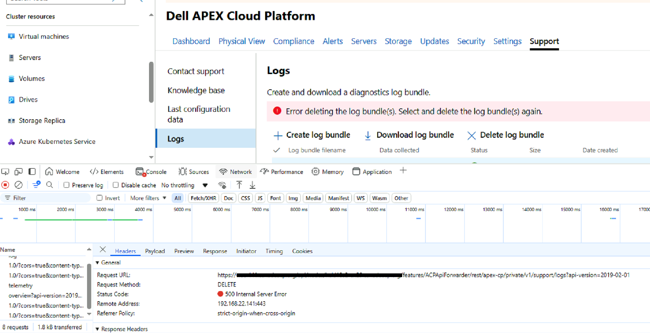Check the Invert filter checkbox

click(99, 198)
